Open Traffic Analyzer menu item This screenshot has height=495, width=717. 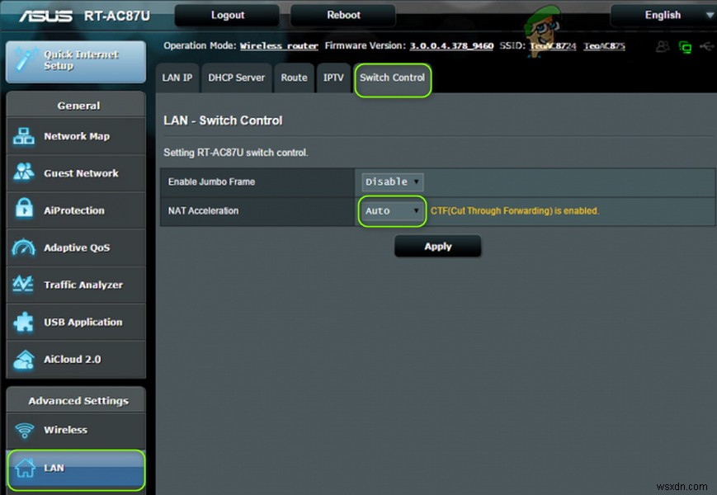pos(77,285)
